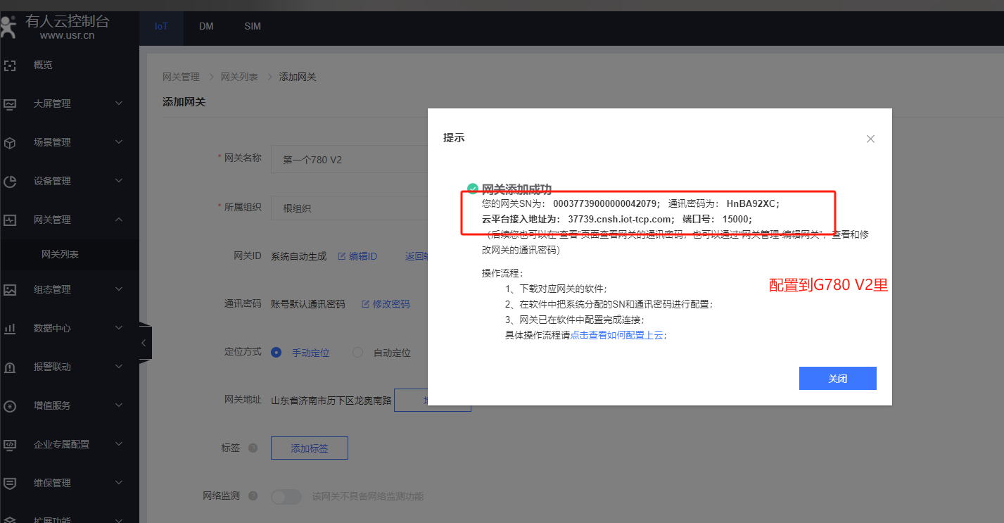Screen dimensions: 1004x523
Task: Click the 场景管理 cube icon
Action: click(10, 142)
